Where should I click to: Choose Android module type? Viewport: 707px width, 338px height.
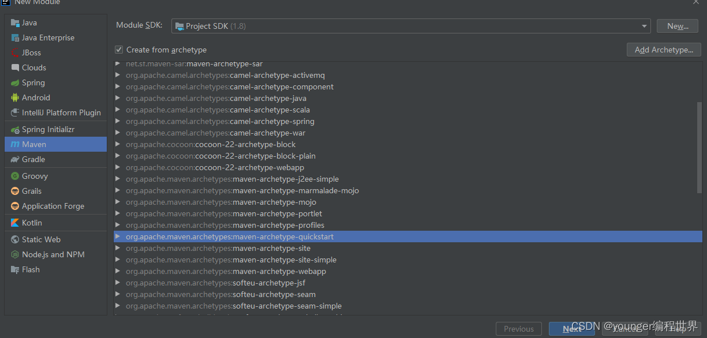55,98
